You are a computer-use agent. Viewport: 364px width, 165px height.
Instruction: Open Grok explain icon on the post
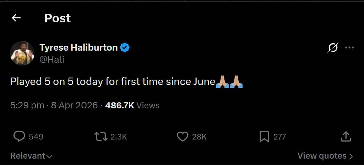click(x=333, y=48)
